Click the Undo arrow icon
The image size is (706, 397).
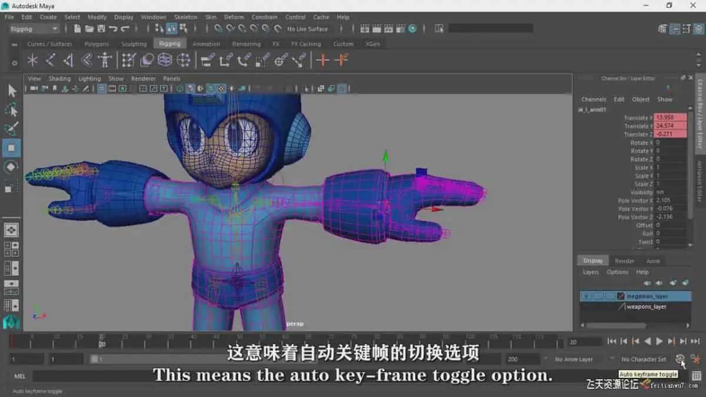(112, 28)
